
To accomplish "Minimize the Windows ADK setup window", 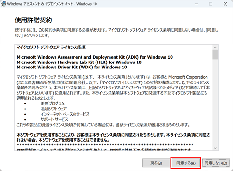I will (196, 4).
